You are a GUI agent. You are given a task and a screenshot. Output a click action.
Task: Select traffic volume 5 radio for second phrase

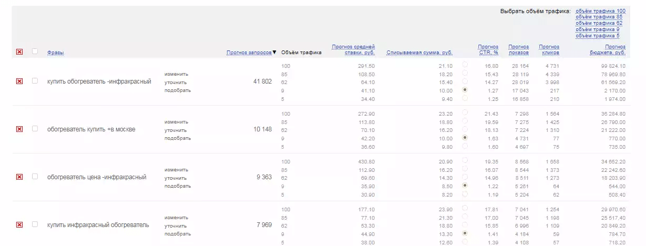[465, 146]
